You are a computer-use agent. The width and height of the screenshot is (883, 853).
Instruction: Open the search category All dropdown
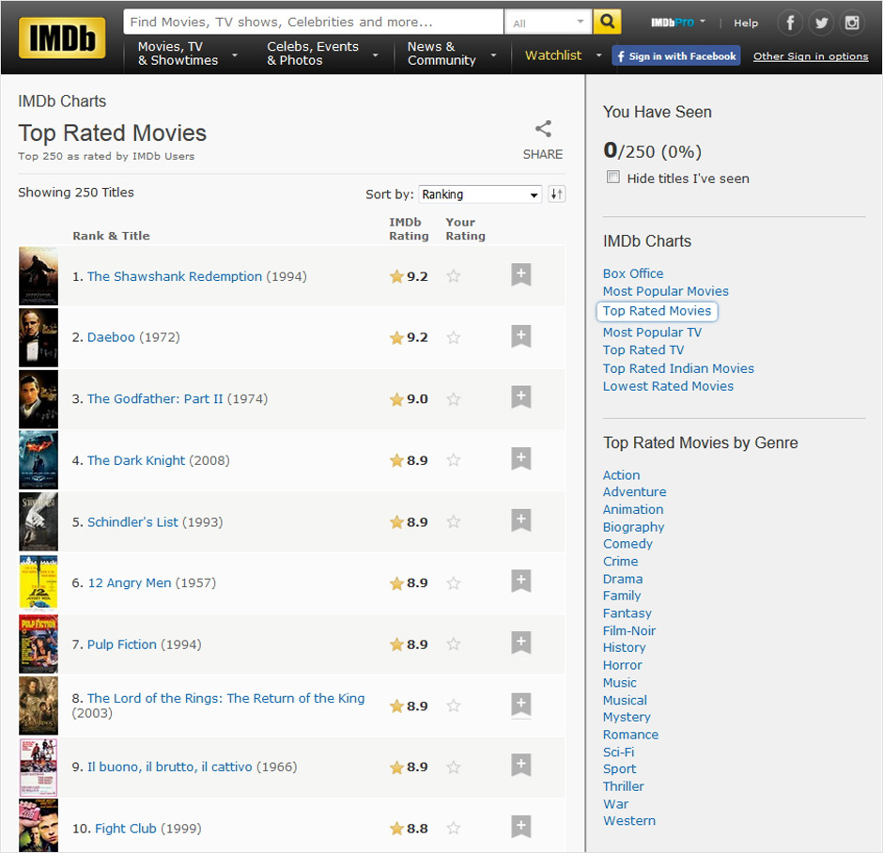pos(548,22)
